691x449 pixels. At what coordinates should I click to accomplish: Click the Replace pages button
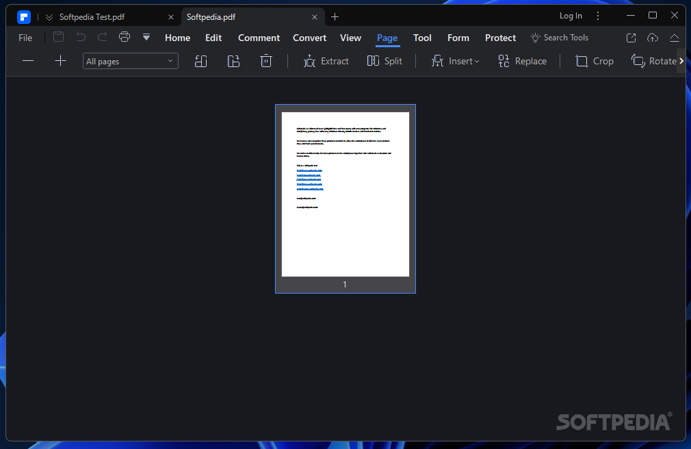click(x=522, y=62)
